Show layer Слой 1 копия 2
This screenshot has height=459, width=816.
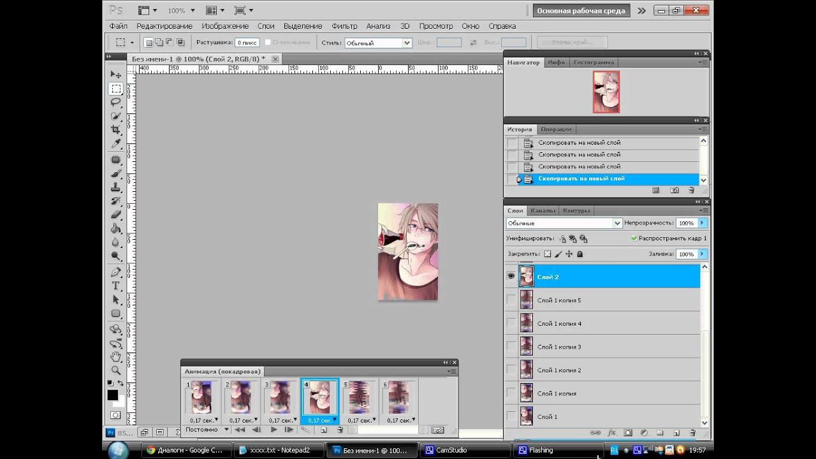(x=511, y=370)
